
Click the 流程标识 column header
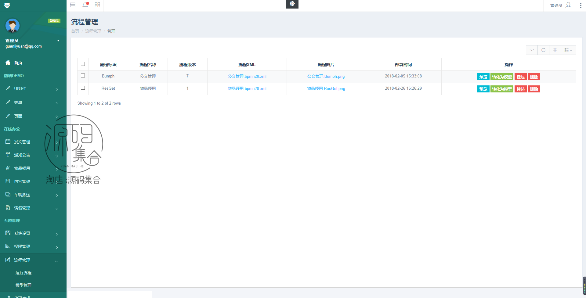[108, 65]
